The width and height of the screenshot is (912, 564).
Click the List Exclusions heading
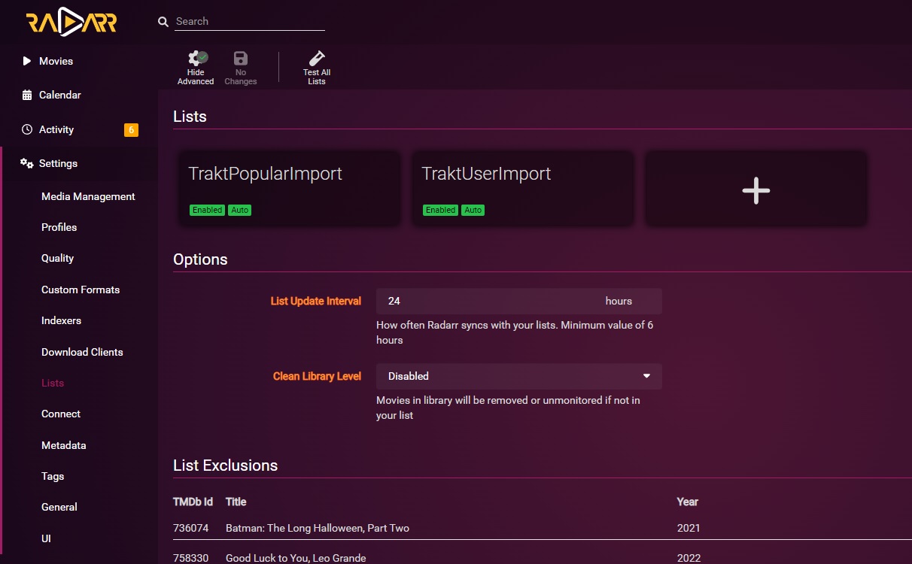click(x=226, y=465)
